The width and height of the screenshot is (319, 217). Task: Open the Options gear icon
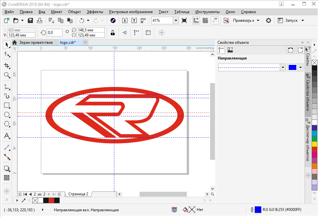coord(269,20)
